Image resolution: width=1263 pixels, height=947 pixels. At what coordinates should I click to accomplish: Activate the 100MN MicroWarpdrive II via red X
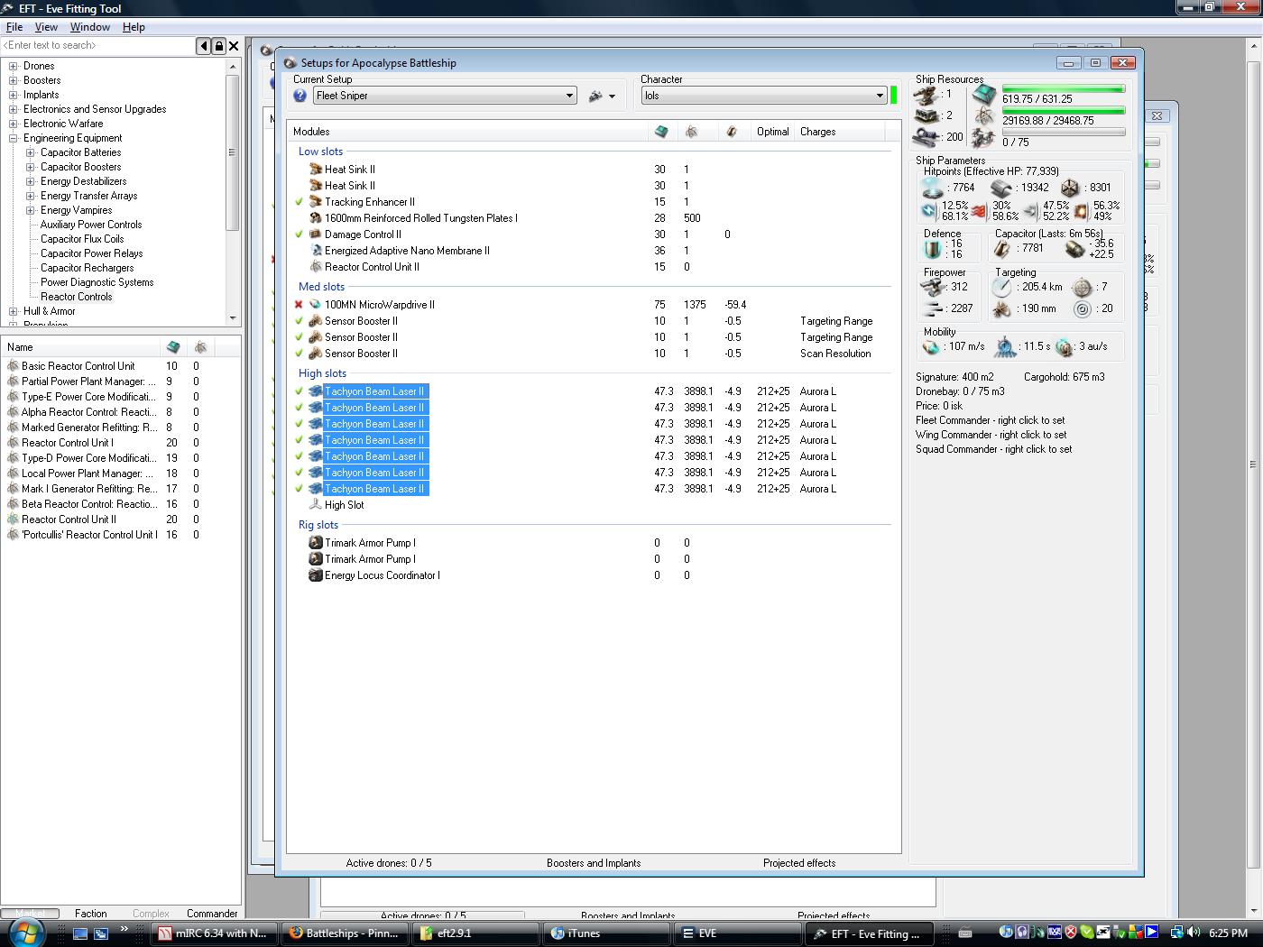point(299,305)
